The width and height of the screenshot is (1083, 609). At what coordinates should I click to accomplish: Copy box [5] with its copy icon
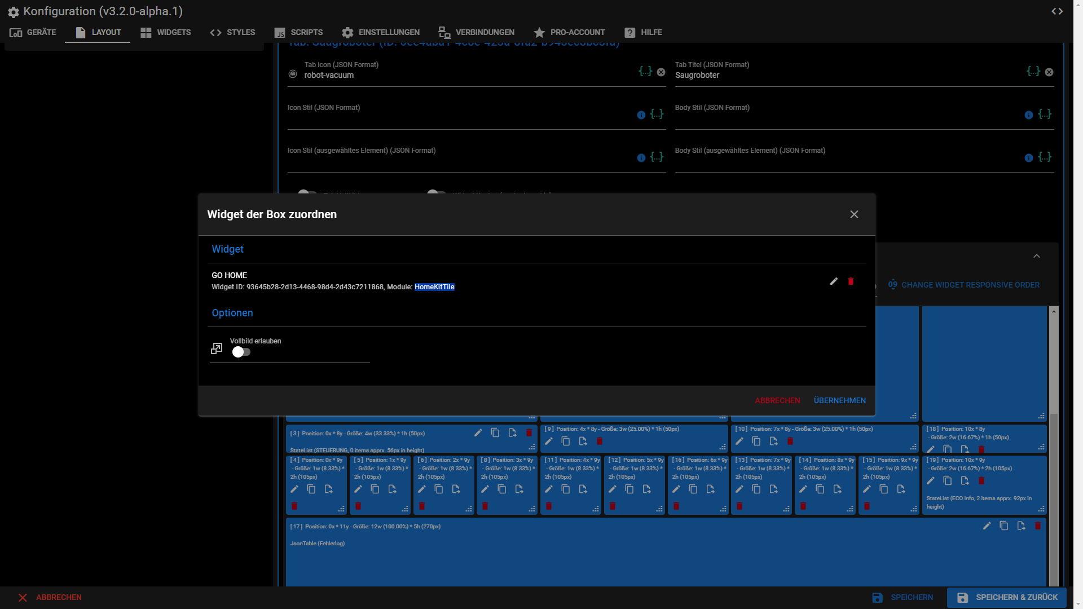[375, 489]
